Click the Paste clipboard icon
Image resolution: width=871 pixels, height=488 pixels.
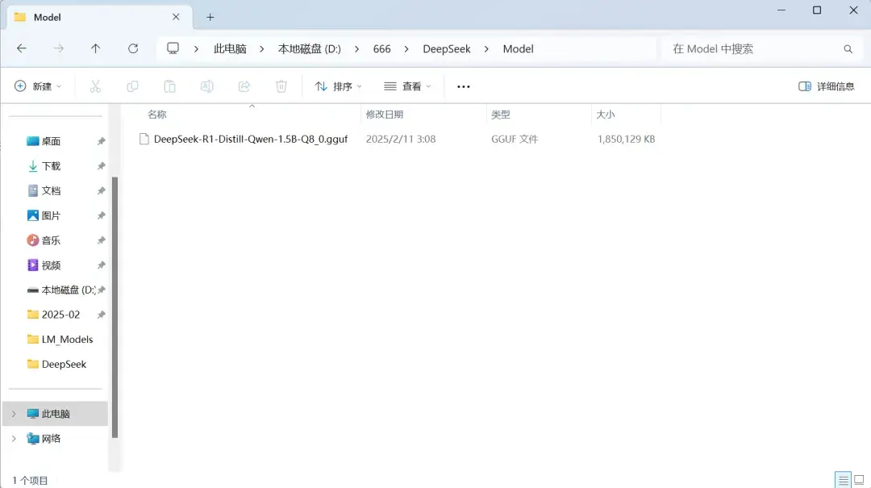pyautogui.click(x=169, y=86)
